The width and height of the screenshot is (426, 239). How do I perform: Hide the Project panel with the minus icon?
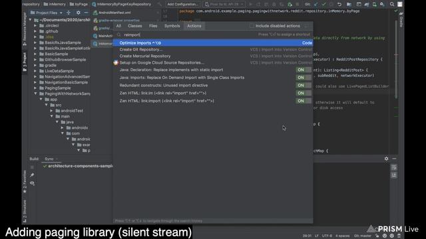point(86,13)
